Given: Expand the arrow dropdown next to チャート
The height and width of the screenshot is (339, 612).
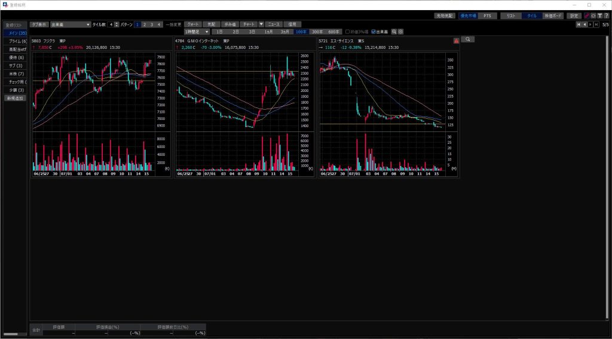Looking at the screenshot, I should pos(261,24).
